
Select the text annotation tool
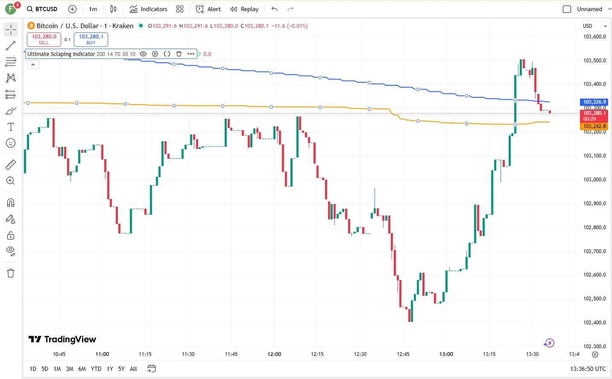click(11, 126)
